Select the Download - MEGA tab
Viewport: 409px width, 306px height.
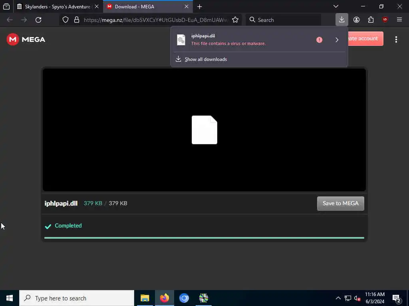point(148,6)
